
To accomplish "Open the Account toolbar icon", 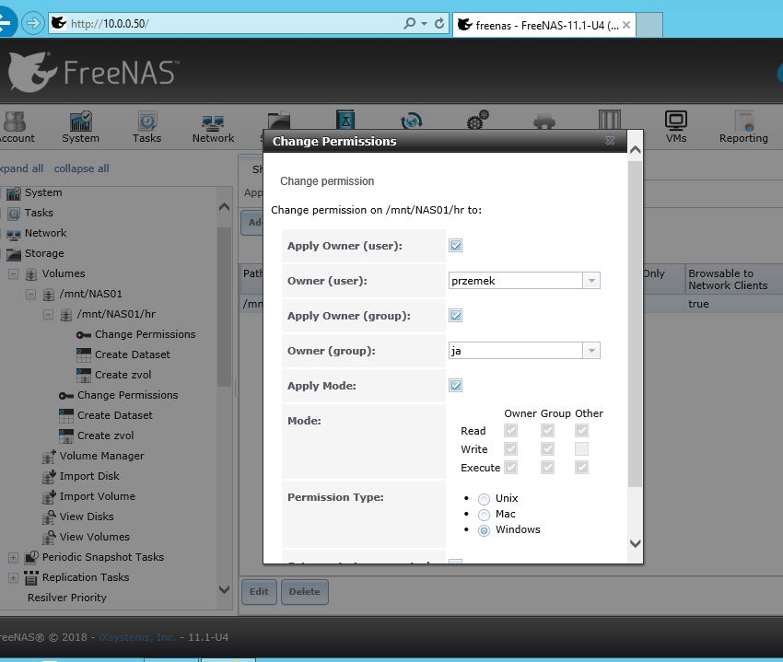I will (x=16, y=127).
